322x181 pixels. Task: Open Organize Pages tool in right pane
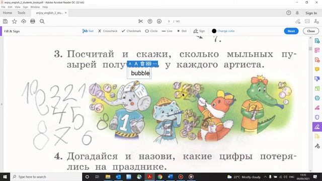coord(317,50)
